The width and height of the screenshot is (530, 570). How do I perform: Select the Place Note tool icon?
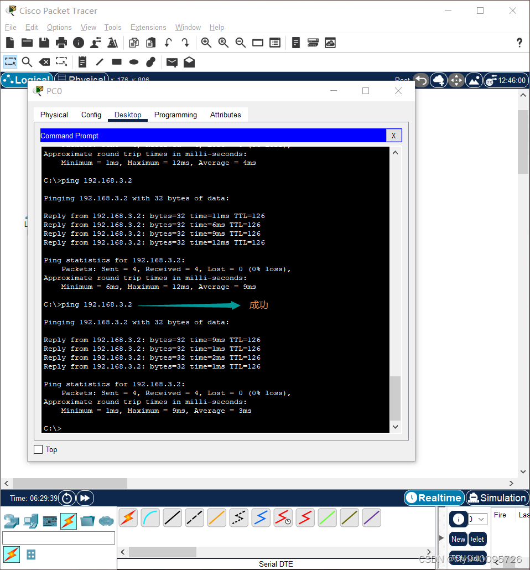[82, 62]
